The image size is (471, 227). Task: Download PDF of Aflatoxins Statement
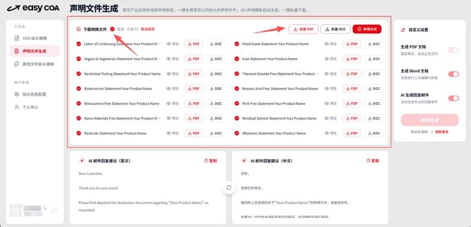click(352, 133)
